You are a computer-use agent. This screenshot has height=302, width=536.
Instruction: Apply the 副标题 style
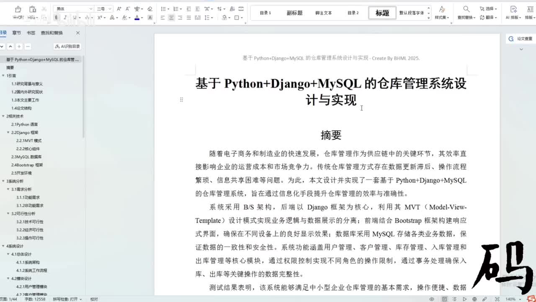coord(294,13)
